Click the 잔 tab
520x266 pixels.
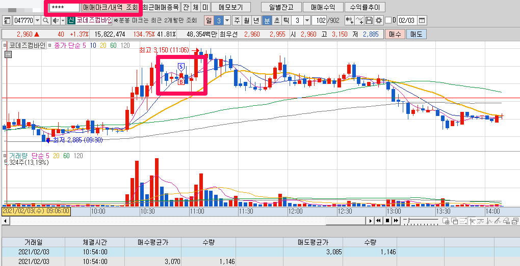(x=186, y=7)
